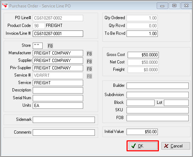This screenshot has width=193, height=157.
Task: Click the Comments text box
Action: coord(64,133)
